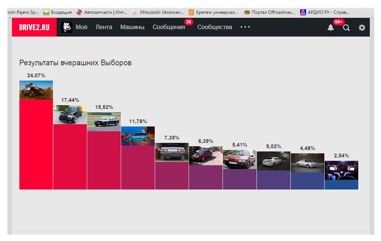Image resolution: width=381 pixels, height=241 pixels.
Task: Open the settings gear icon
Action: point(362,27)
